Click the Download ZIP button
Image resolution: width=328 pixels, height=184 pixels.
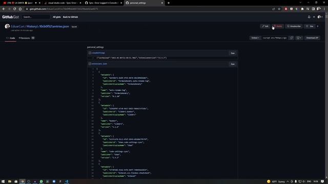(312, 38)
